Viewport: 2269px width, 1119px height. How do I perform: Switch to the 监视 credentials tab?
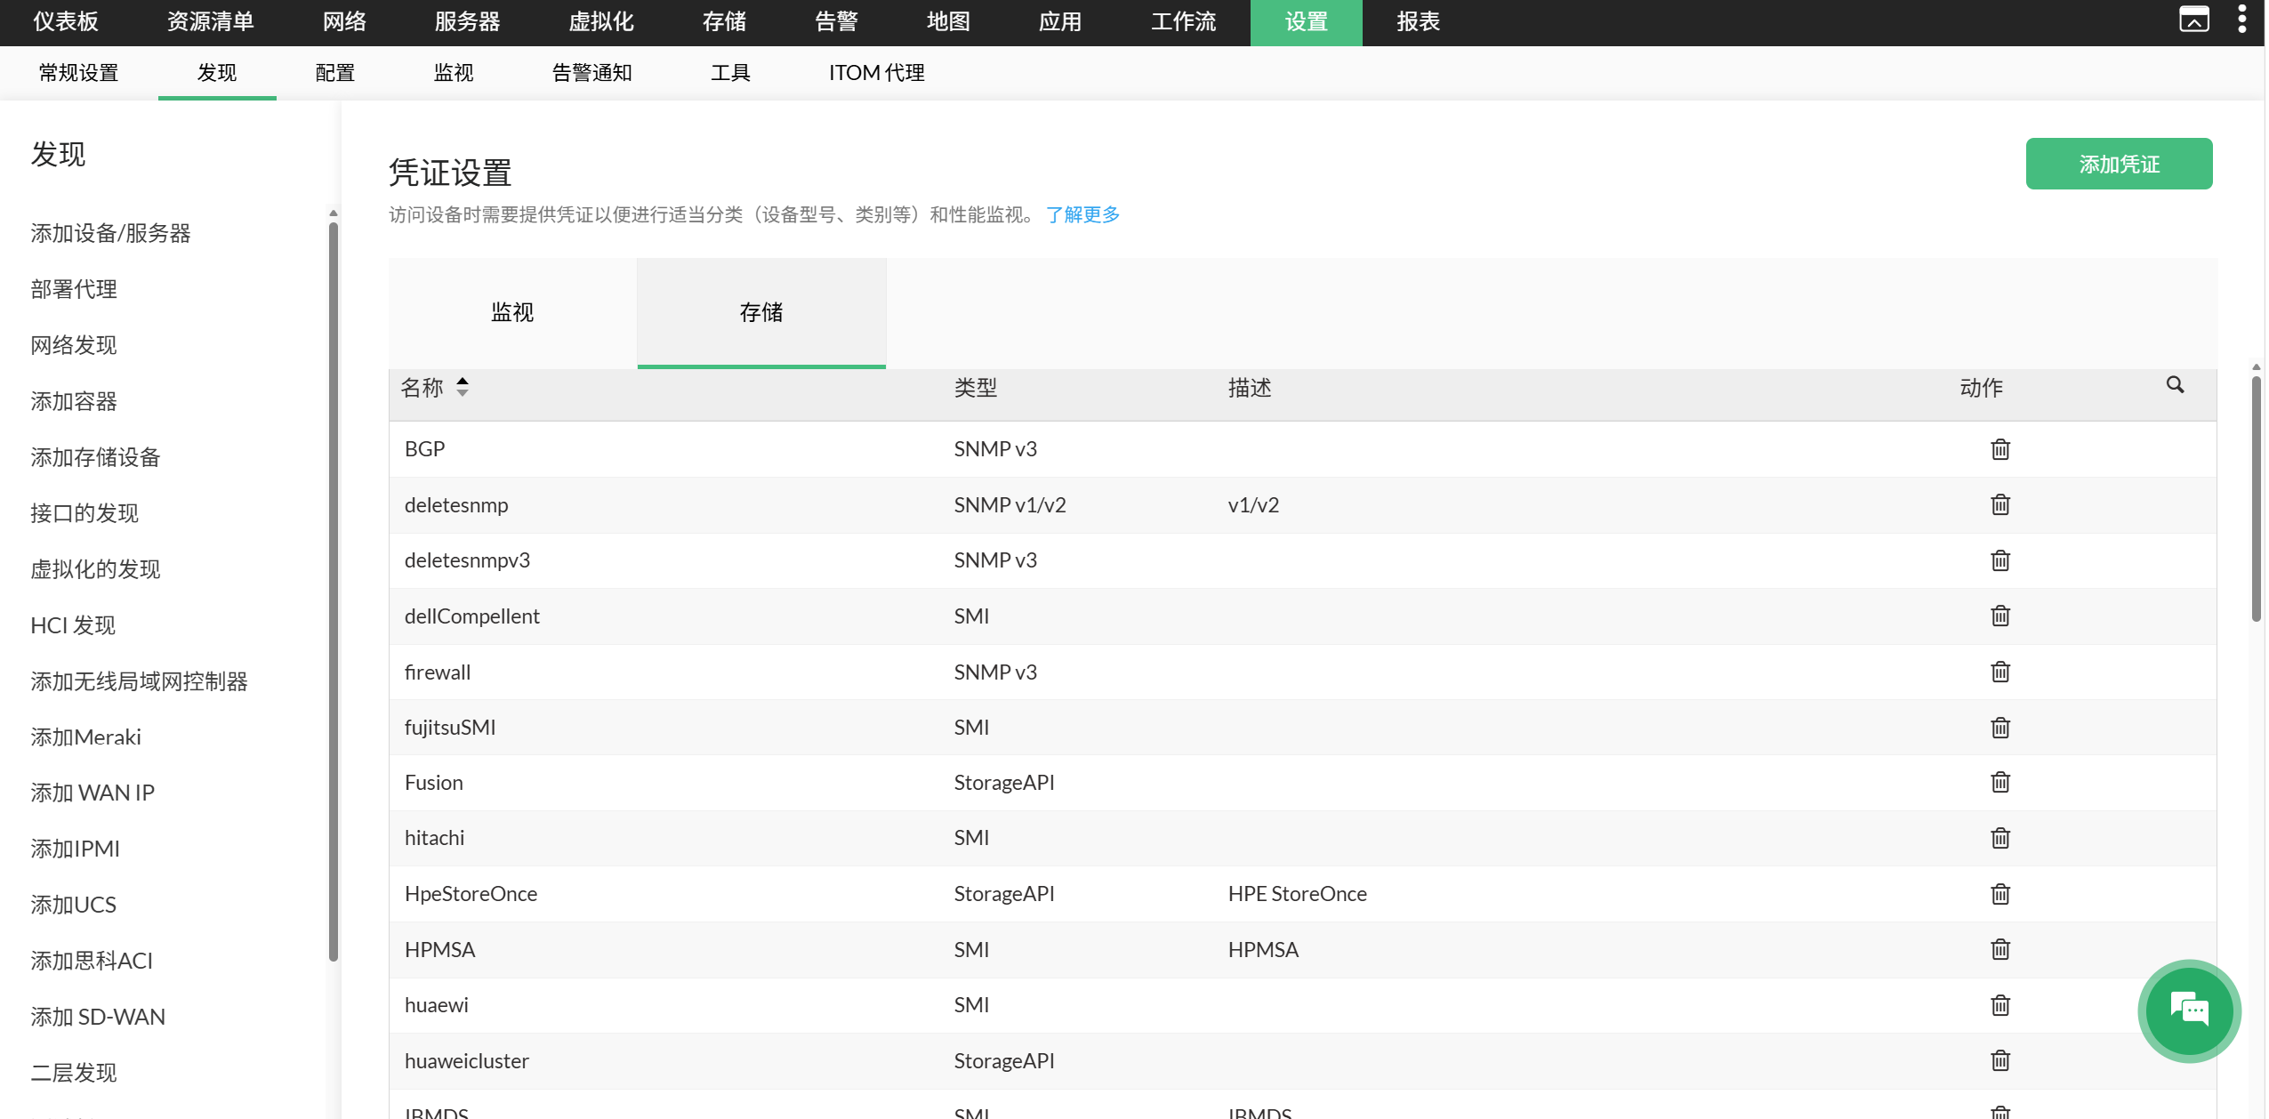tap(512, 312)
